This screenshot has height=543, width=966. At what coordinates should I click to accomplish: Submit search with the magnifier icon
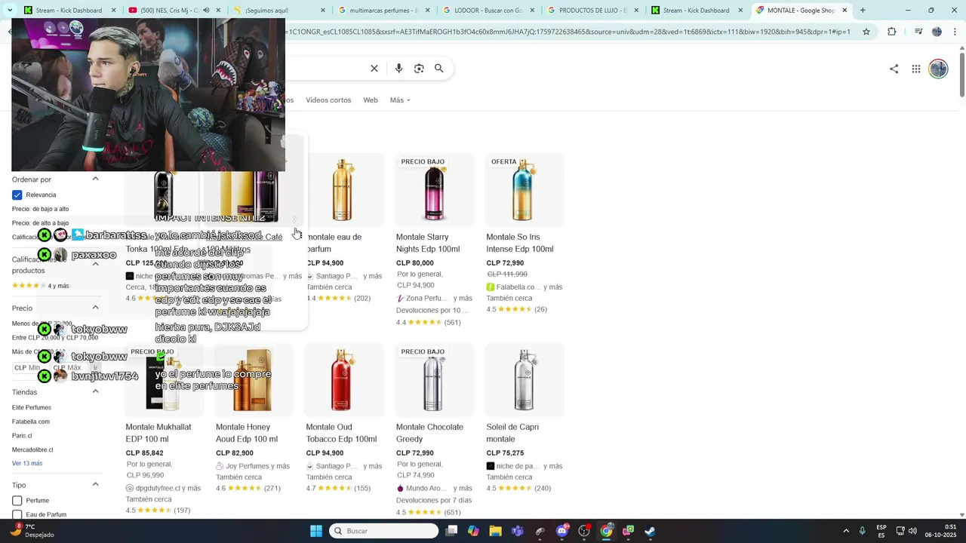click(438, 69)
